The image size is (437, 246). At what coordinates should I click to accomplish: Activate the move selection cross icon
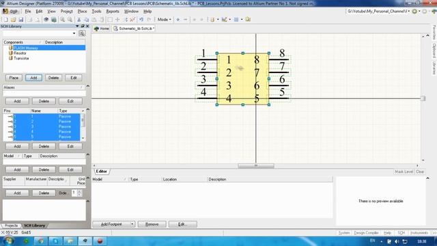click(117, 20)
